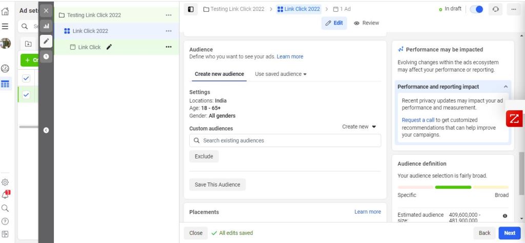Click the charts icon in the dark sidebar
Image resolution: width=525 pixels, height=243 pixels.
coord(46,26)
